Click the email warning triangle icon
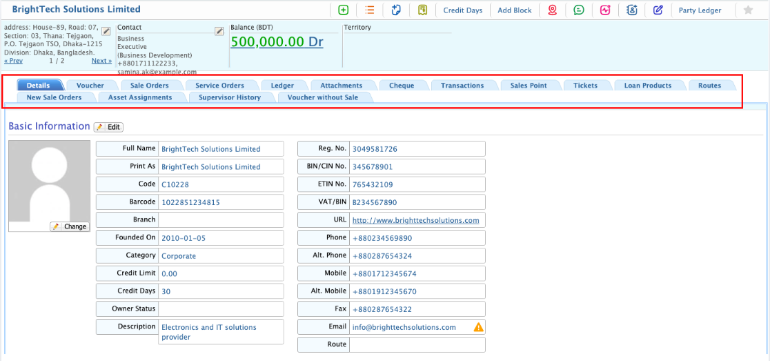Image resolution: width=770 pixels, height=361 pixels. click(x=478, y=327)
